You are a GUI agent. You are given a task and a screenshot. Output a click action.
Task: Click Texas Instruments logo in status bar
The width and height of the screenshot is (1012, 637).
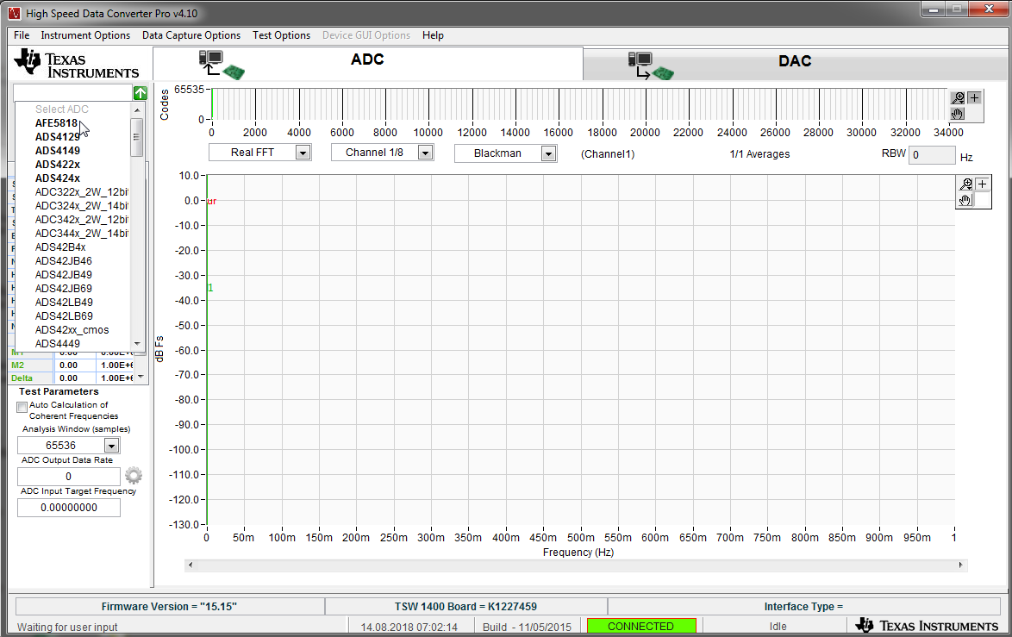point(927,626)
